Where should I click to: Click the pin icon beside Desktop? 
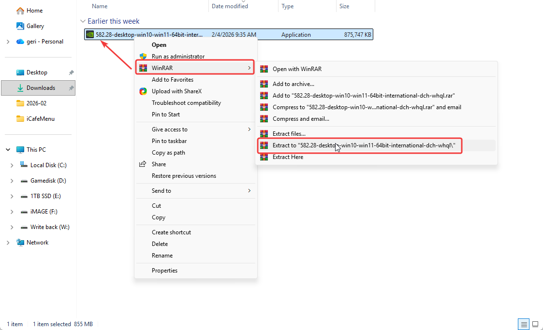(71, 72)
